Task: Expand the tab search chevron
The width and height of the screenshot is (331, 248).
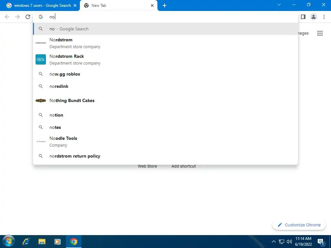Action: coord(279,5)
